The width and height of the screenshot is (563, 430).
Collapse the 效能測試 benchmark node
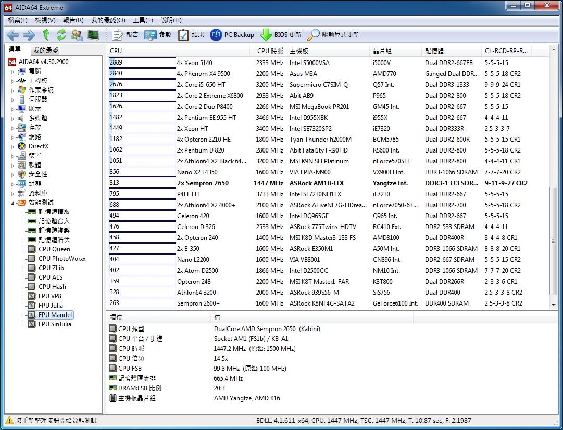click(x=12, y=203)
